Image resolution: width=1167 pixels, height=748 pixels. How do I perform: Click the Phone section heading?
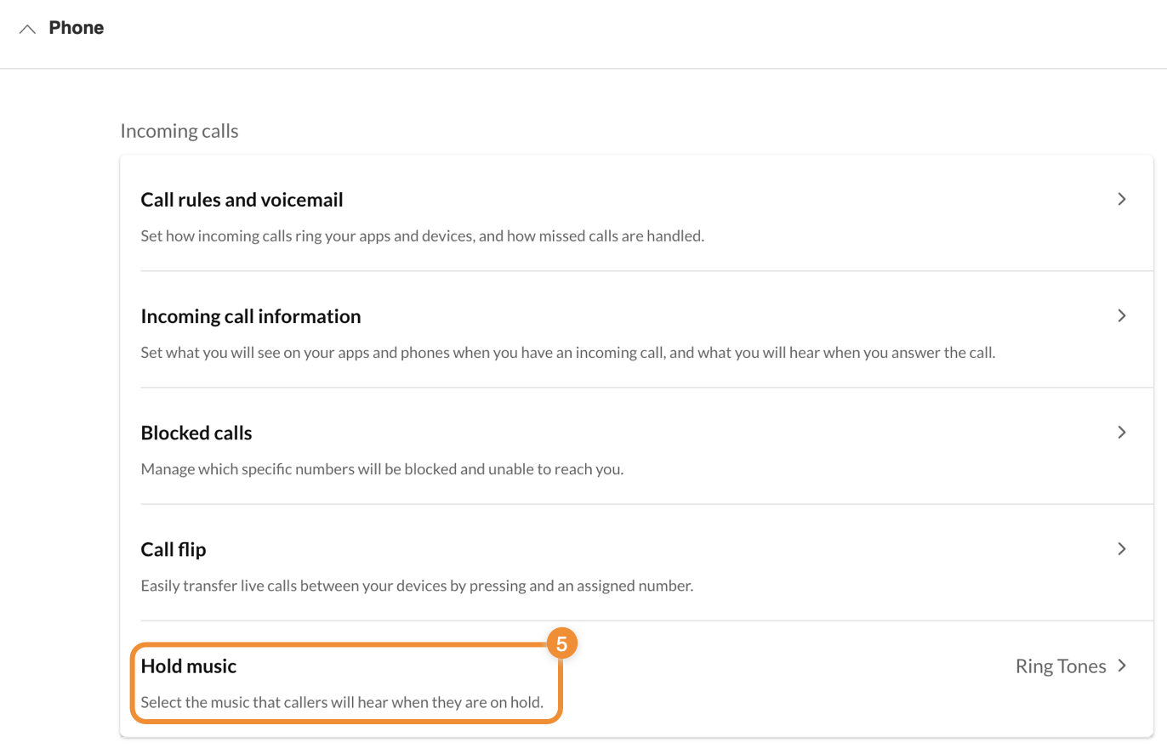point(77,28)
